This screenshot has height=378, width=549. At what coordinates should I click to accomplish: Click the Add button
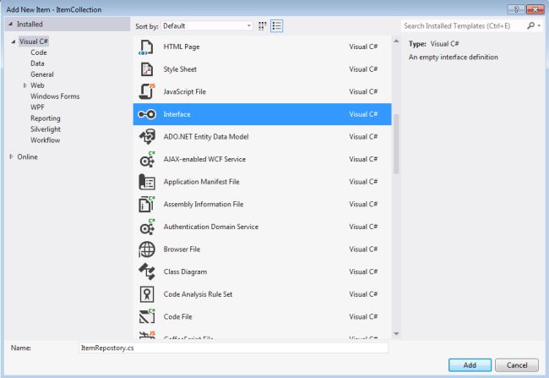click(470, 365)
